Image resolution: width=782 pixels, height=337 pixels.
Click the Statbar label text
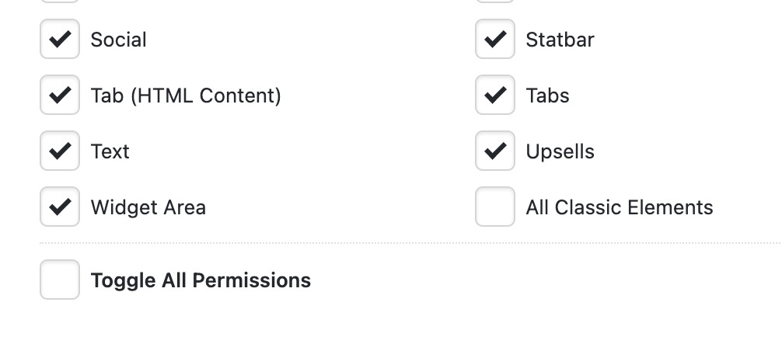click(x=560, y=40)
